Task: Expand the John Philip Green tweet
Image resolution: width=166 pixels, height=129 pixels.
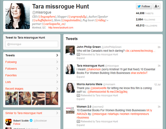Action: 80,58
